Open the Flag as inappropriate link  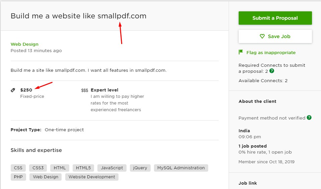tap(271, 52)
